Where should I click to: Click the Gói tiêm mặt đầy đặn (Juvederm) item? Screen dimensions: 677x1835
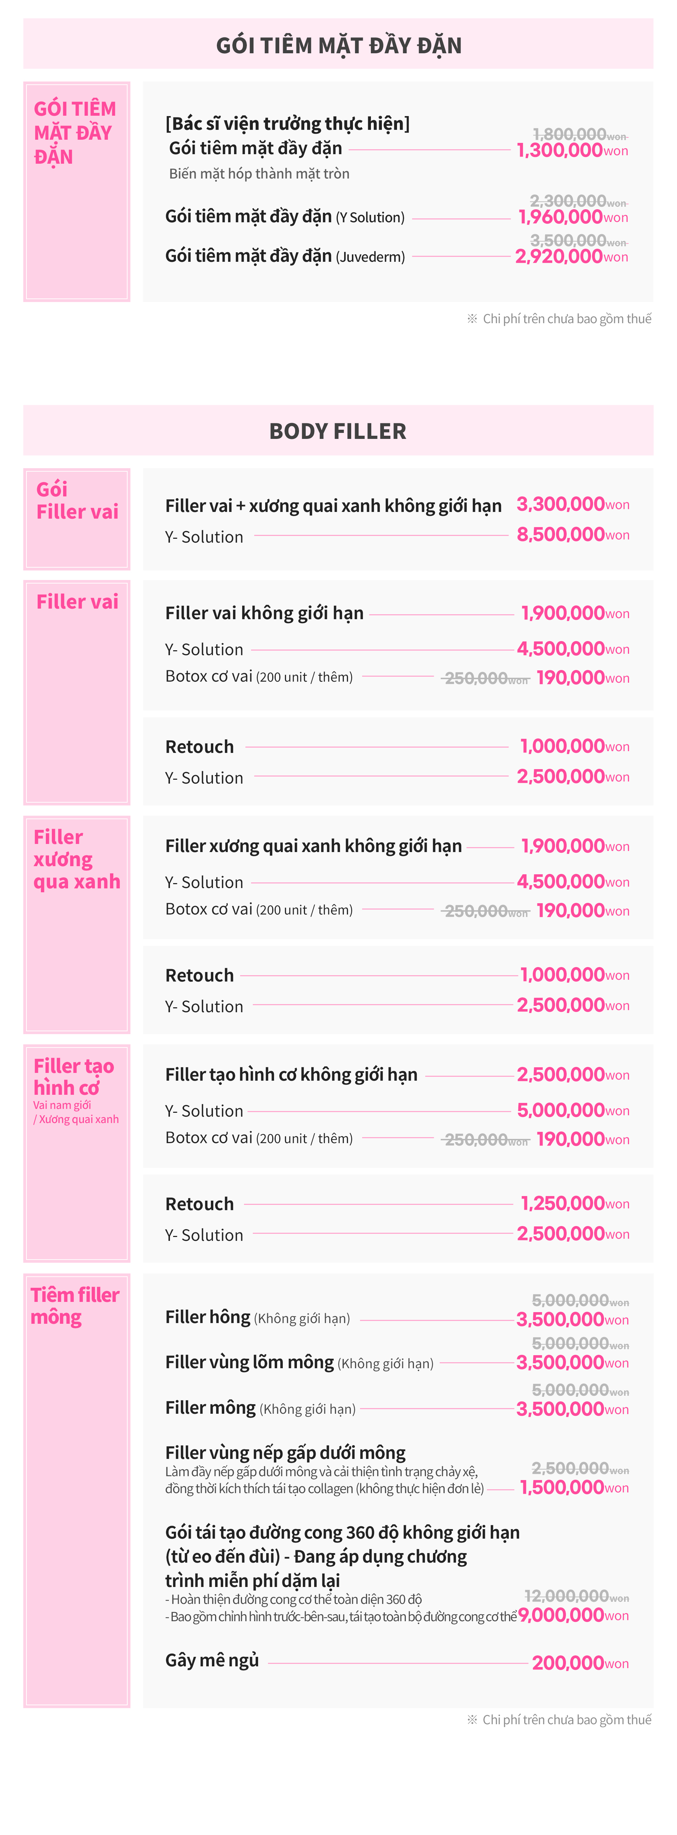(285, 256)
